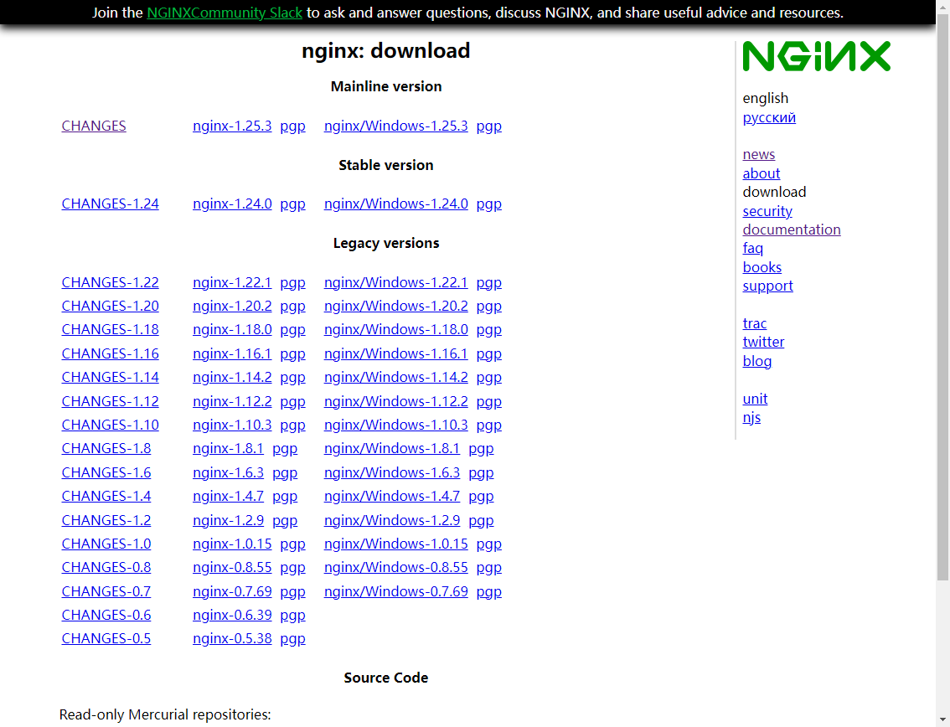Download nginx/Windows-1.22.1
This screenshot has width=950, height=727.
[395, 283]
